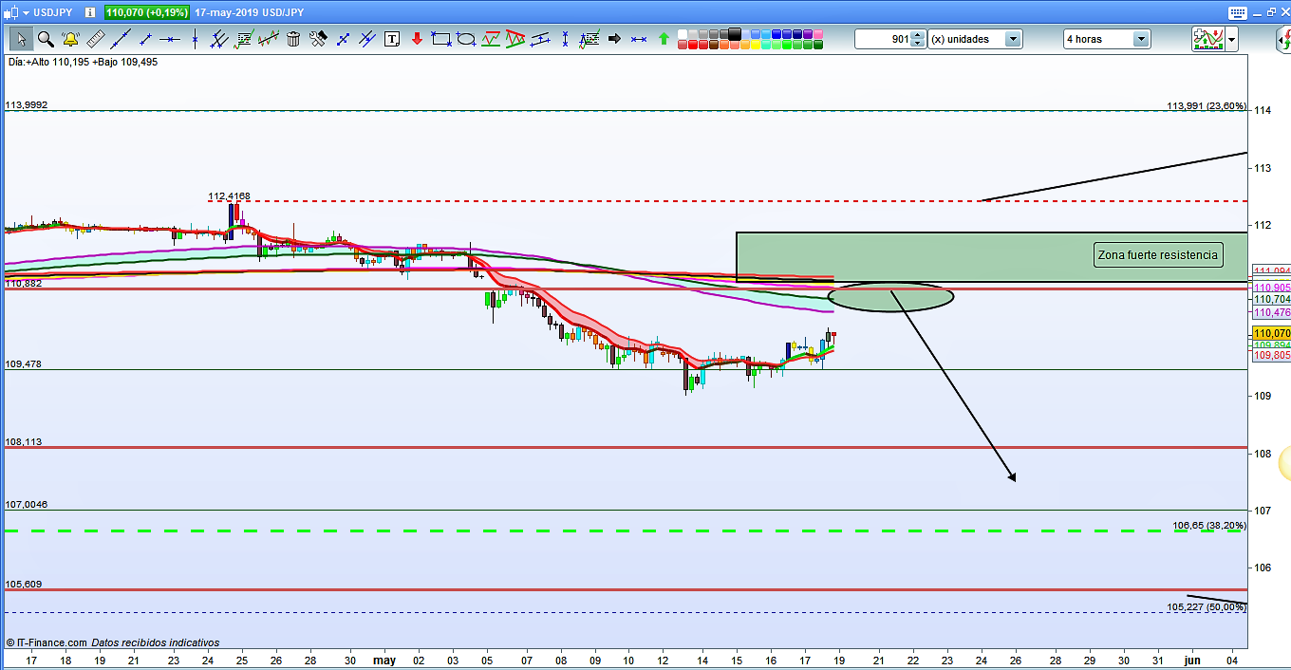Click the units field showing 901

[883, 39]
